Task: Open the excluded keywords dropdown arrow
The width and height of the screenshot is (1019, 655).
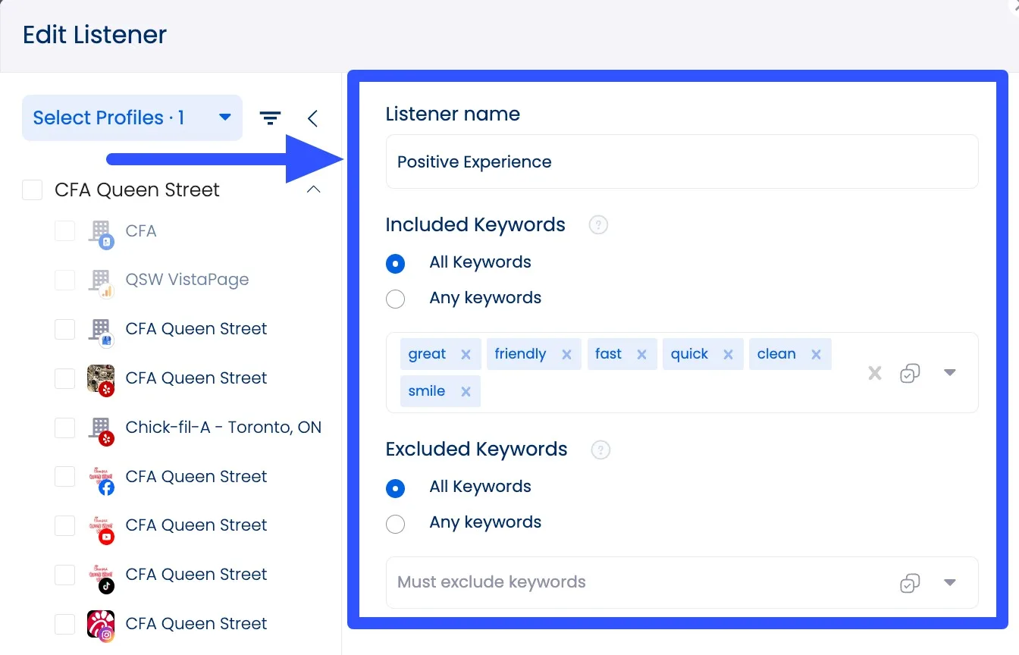Action: (x=949, y=583)
